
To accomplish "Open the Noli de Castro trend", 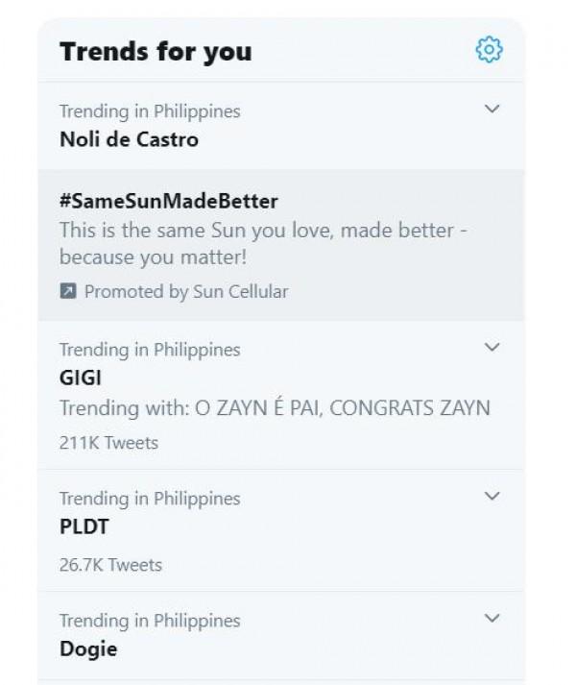I will (129, 139).
